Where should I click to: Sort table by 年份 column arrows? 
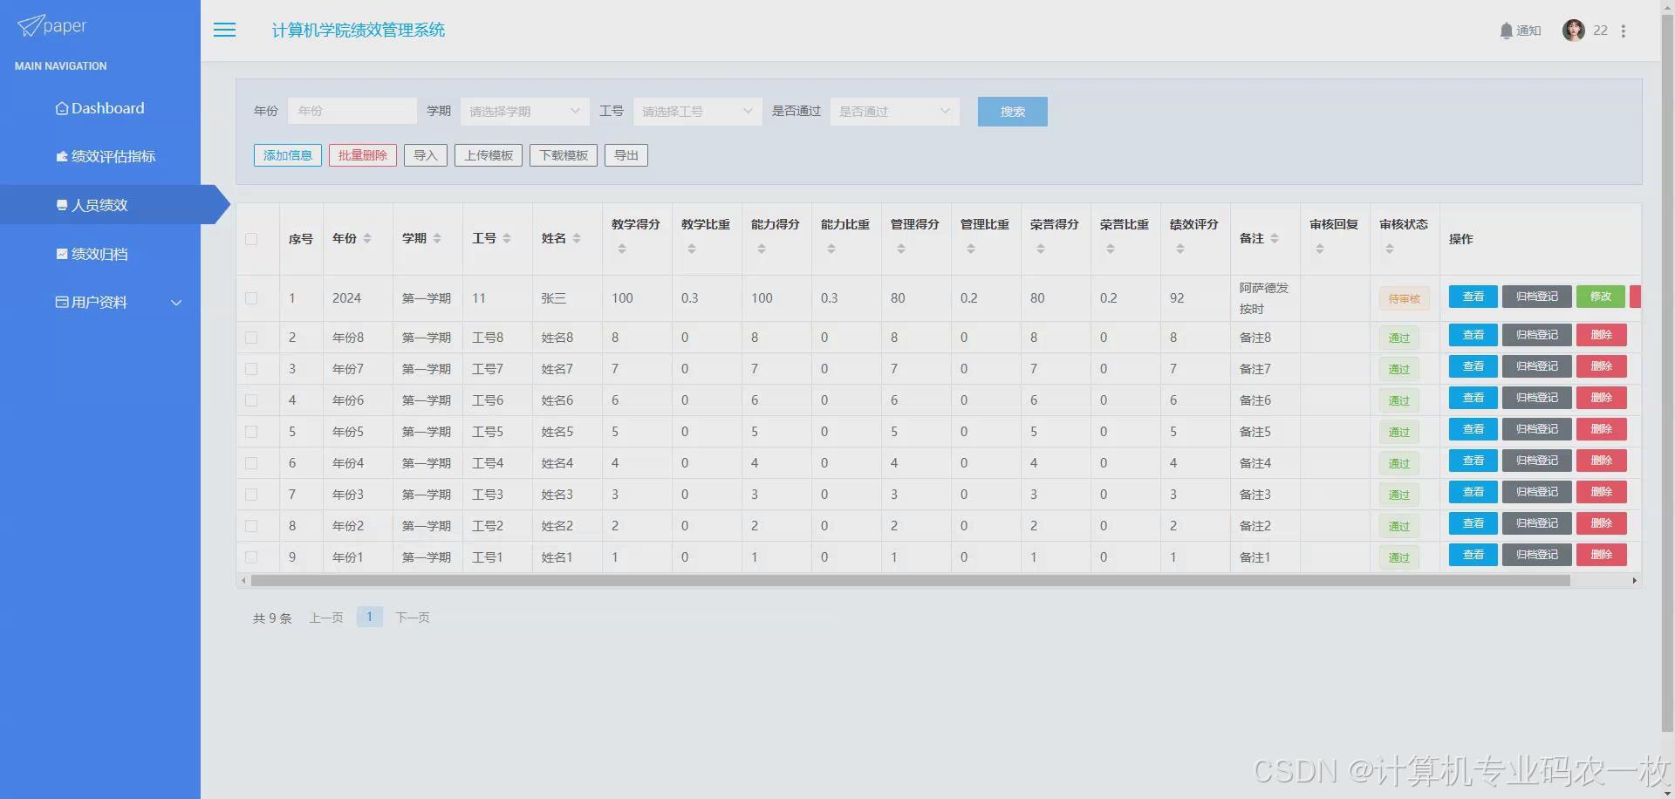click(367, 238)
